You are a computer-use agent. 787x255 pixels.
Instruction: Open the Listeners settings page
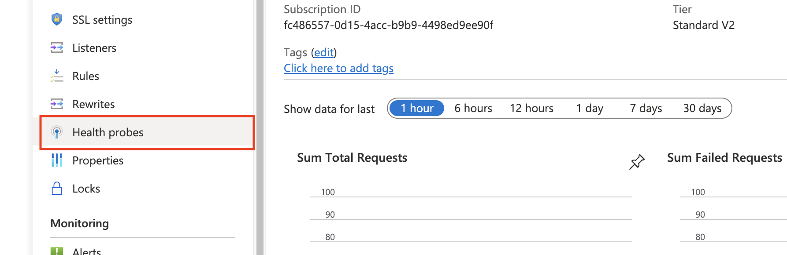[94, 48]
